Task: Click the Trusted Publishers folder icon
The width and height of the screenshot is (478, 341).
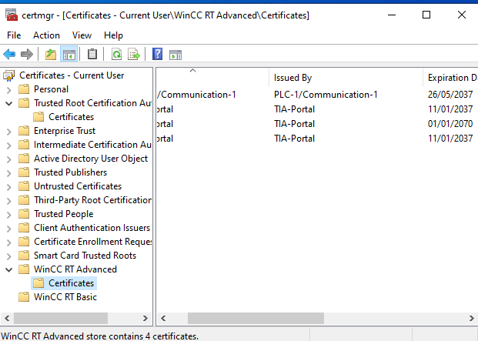Action: click(x=24, y=172)
